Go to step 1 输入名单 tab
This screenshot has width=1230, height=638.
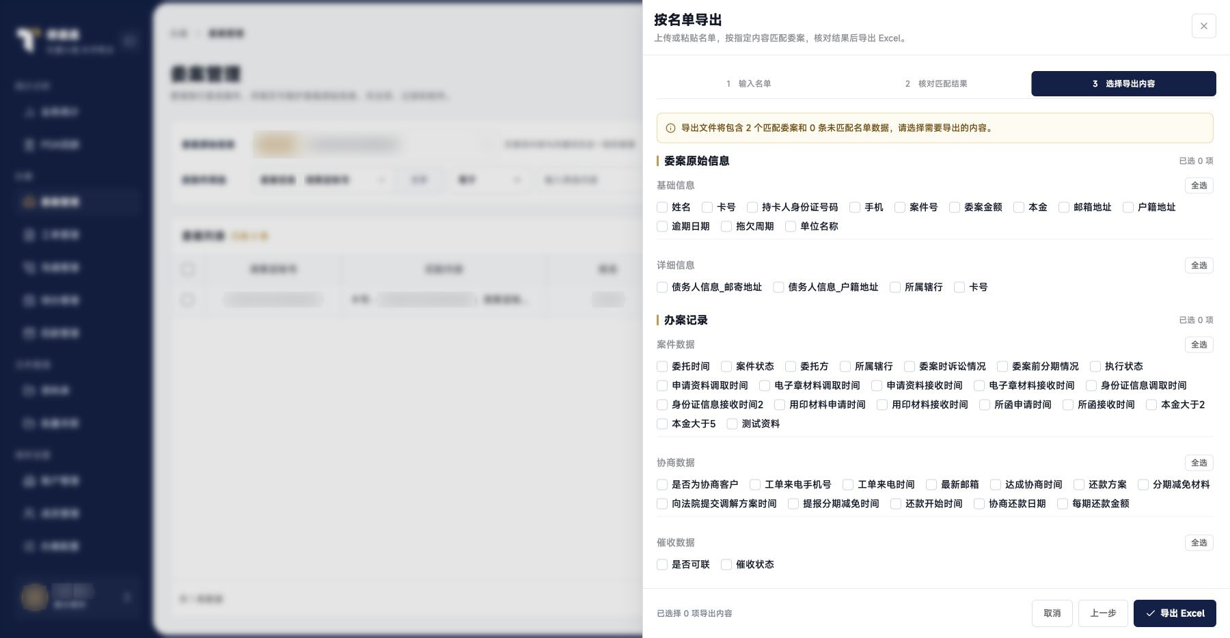coord(749,83)
